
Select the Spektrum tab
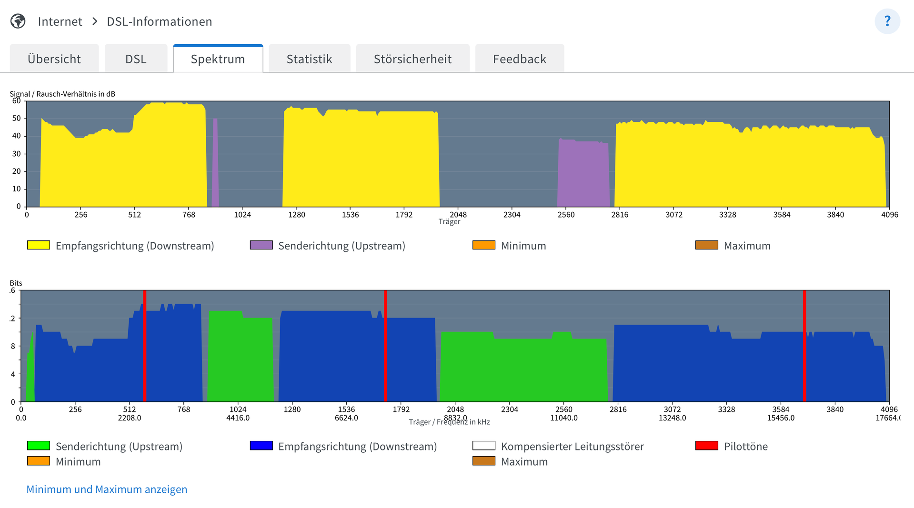click(218, 59)
